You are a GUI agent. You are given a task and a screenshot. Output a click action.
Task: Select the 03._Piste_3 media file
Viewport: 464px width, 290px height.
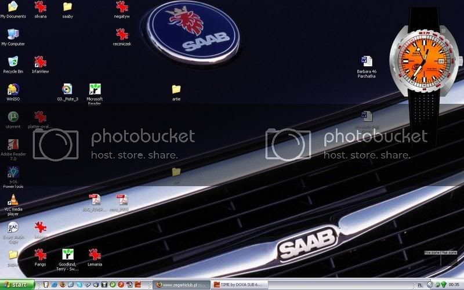click(x=67, y=92)
